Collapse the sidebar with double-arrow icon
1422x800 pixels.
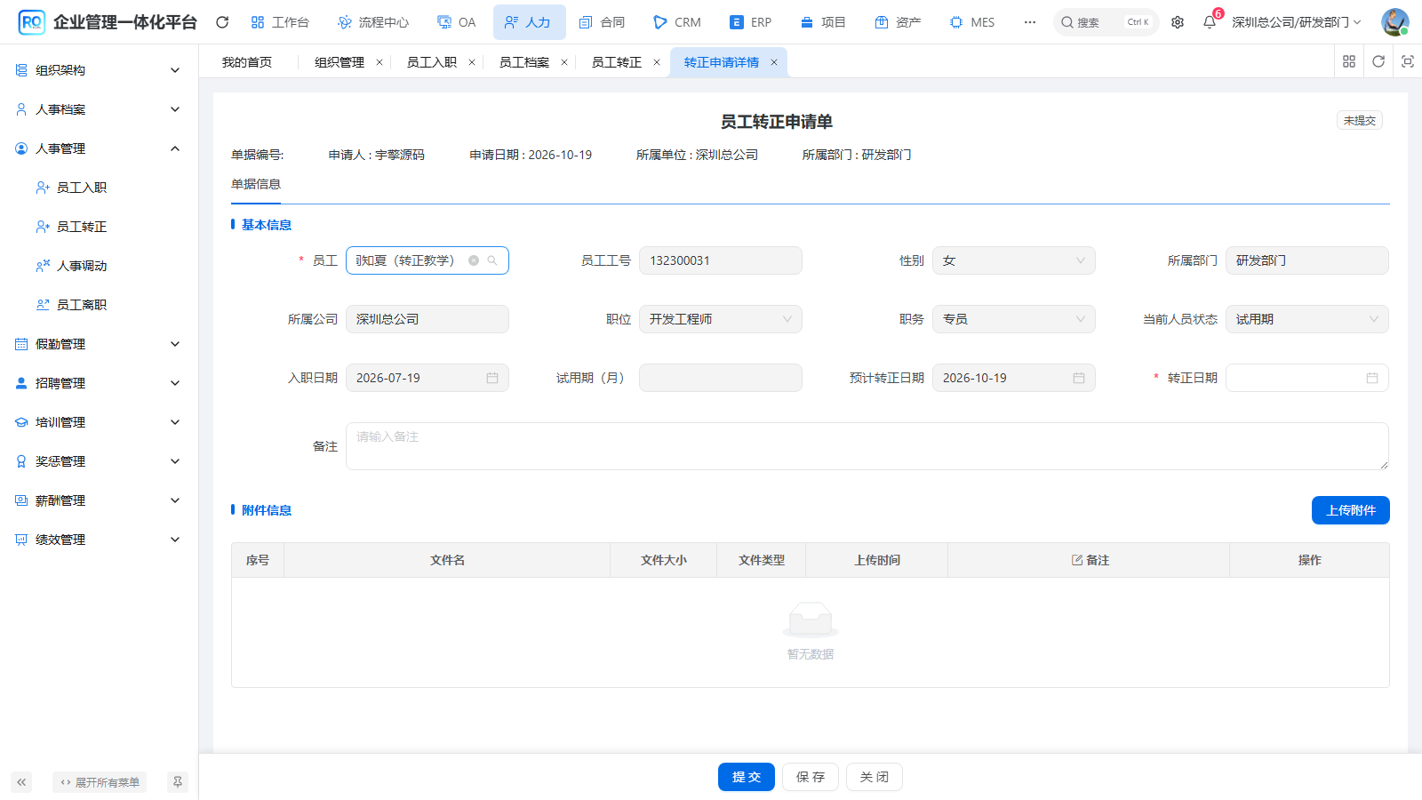click(x=21, y=782)
